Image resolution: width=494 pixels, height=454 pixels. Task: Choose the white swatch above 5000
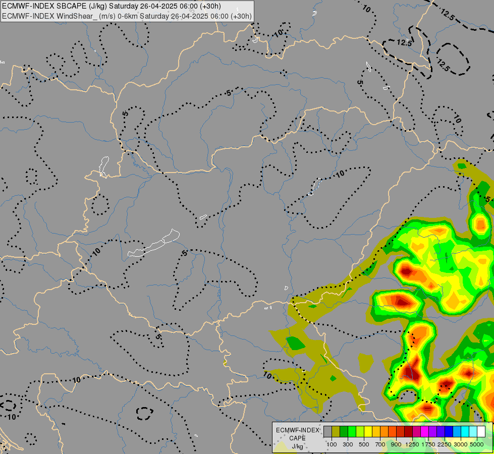pyautogui.click(x=481, y=432)
